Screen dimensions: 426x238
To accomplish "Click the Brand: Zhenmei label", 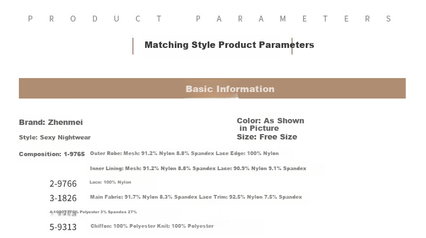I will click(x=51, y=122).
